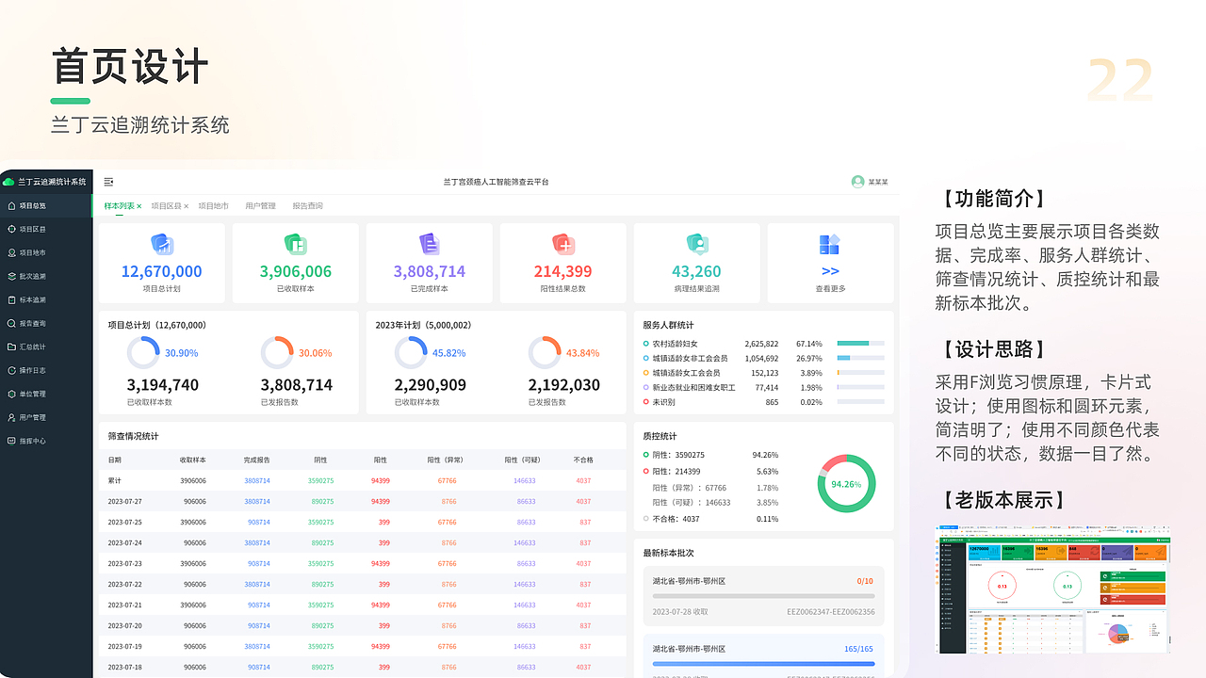Select the 样本列表 tab
Viewport: 1206px width, 678px height.
click(119, 205)
